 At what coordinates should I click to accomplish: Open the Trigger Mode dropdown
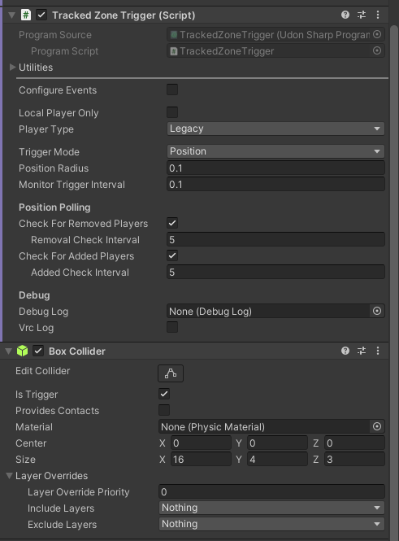(x=275, y=151)
